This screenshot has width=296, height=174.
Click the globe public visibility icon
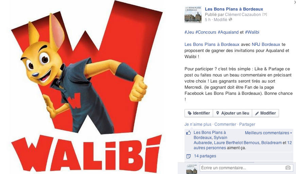point(230,19)
